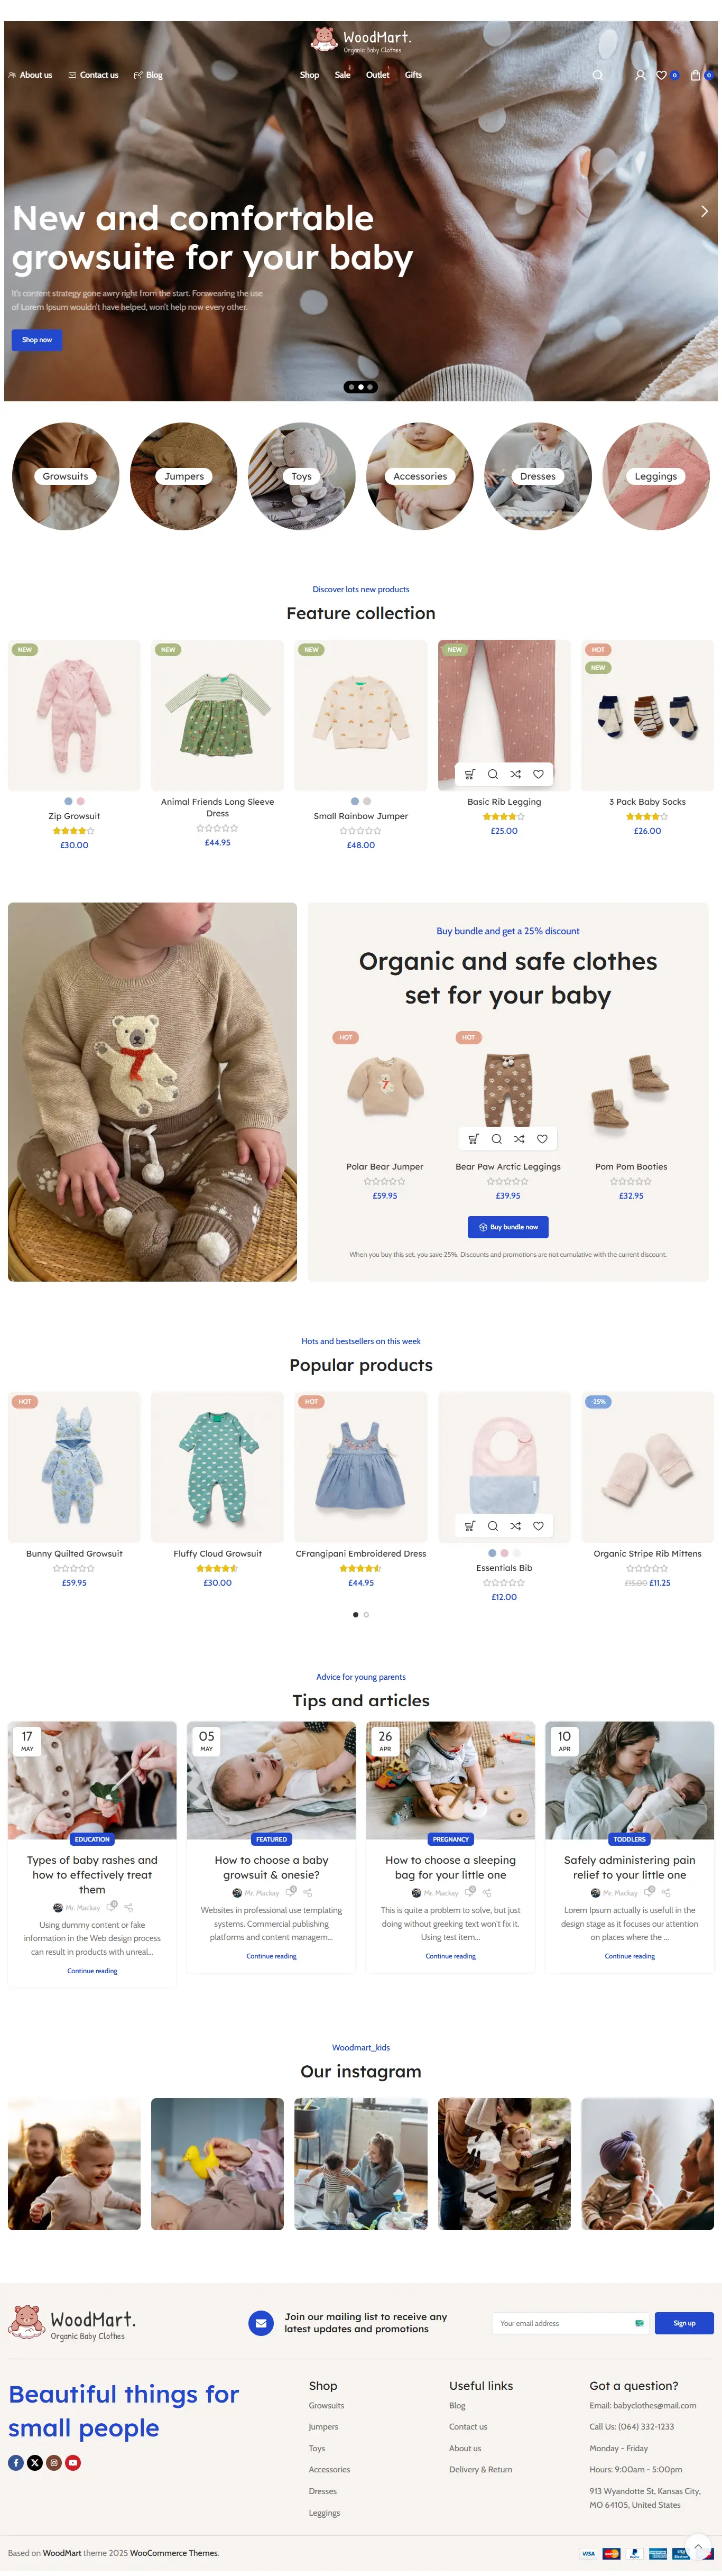This screenshot has width=722, height=2576.
Task: Click the Shop now button
Action: [37, 340]
